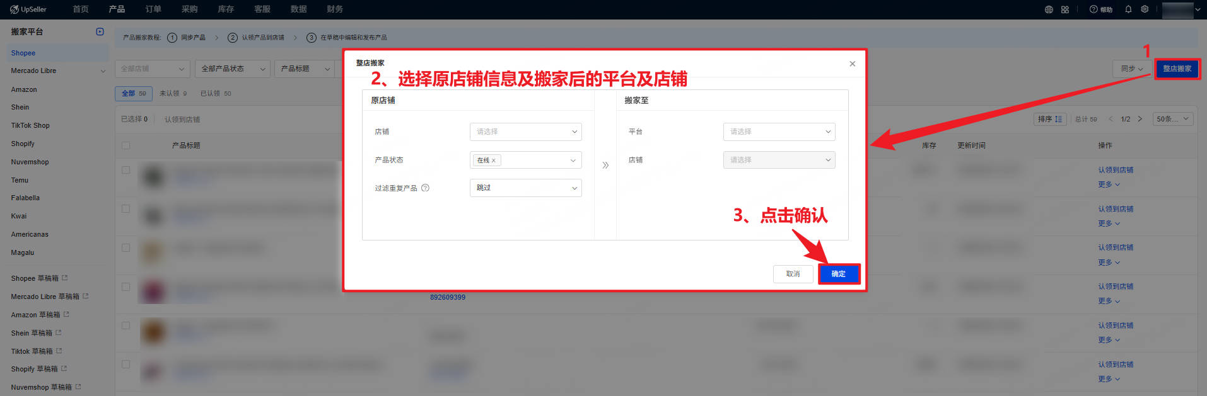This screenshot has height=396, width=1207.
Task: Open the 50条 page size dropdown
Action: point(1173,119)
